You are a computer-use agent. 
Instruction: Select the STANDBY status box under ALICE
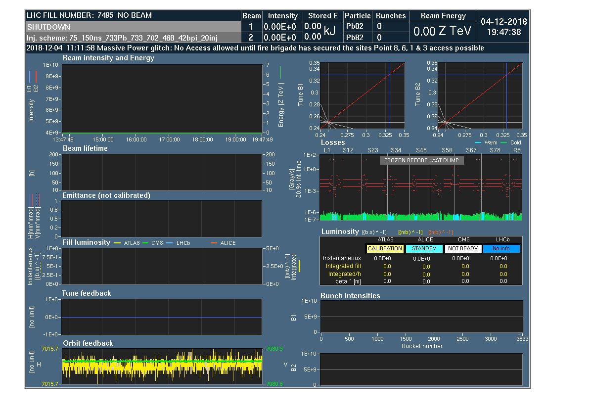(424, 249)
